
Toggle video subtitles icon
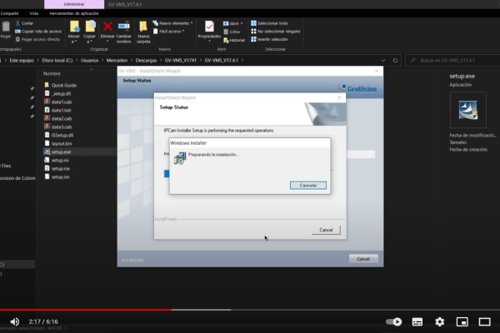coord(417,322)
